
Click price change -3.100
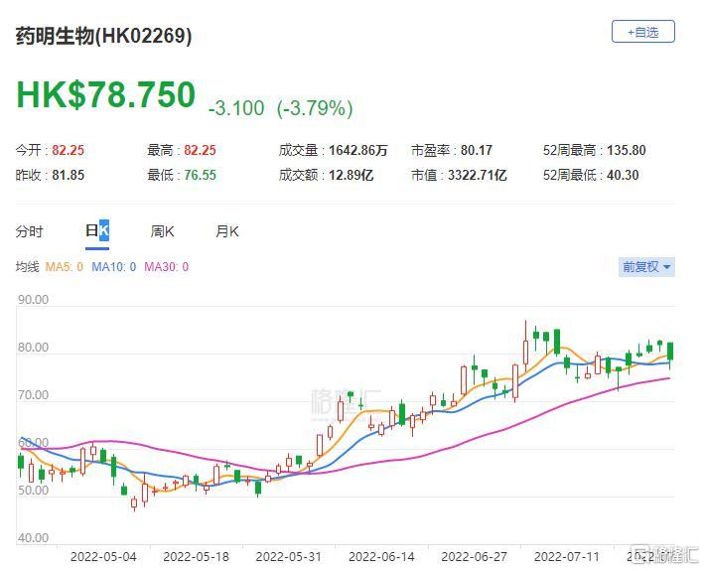[236, 108]
